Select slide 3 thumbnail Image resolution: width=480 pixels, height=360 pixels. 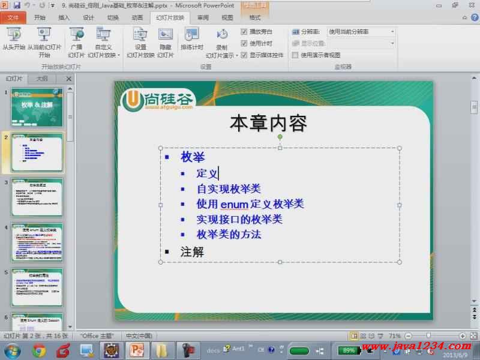[x=37, y=197]
